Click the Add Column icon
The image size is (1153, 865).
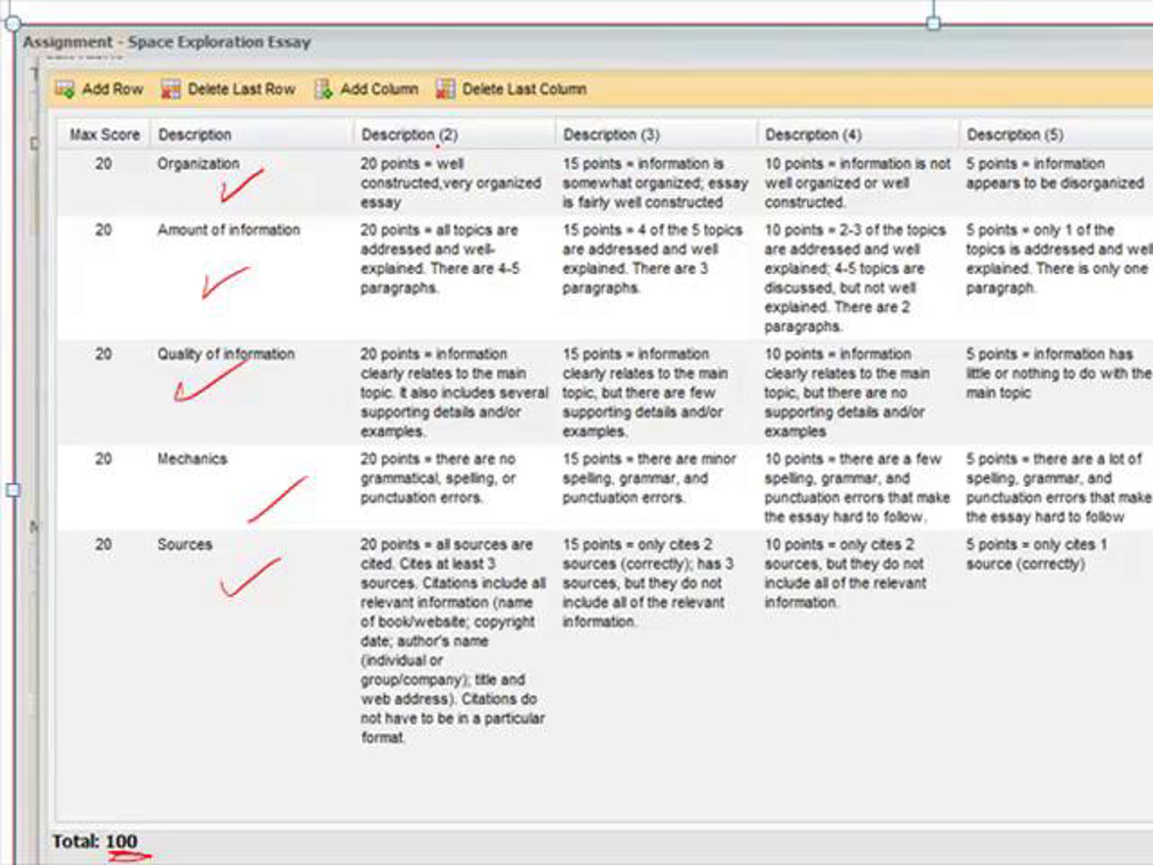pos(324,89)
